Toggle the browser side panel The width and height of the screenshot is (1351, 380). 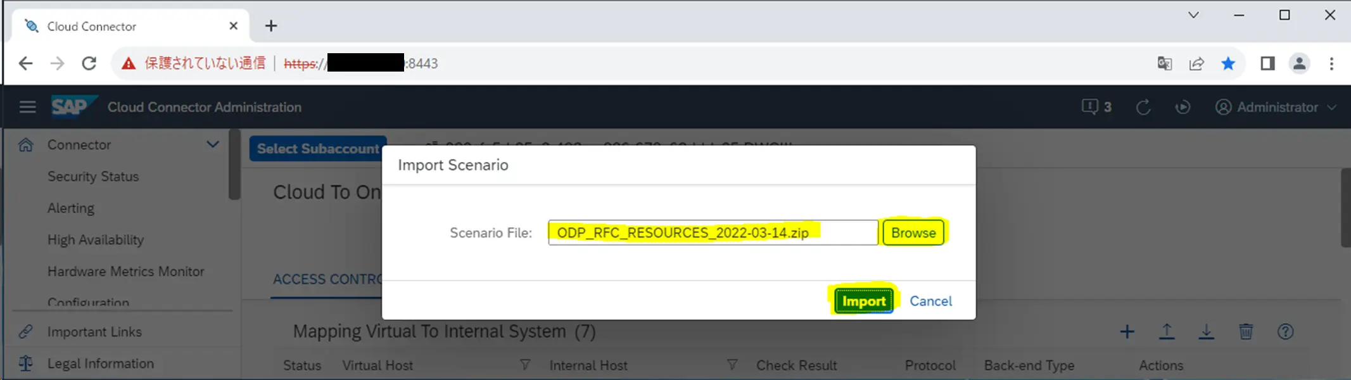[1267, 63]
